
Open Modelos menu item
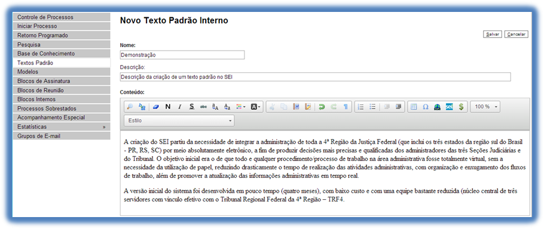click(62, 72)
